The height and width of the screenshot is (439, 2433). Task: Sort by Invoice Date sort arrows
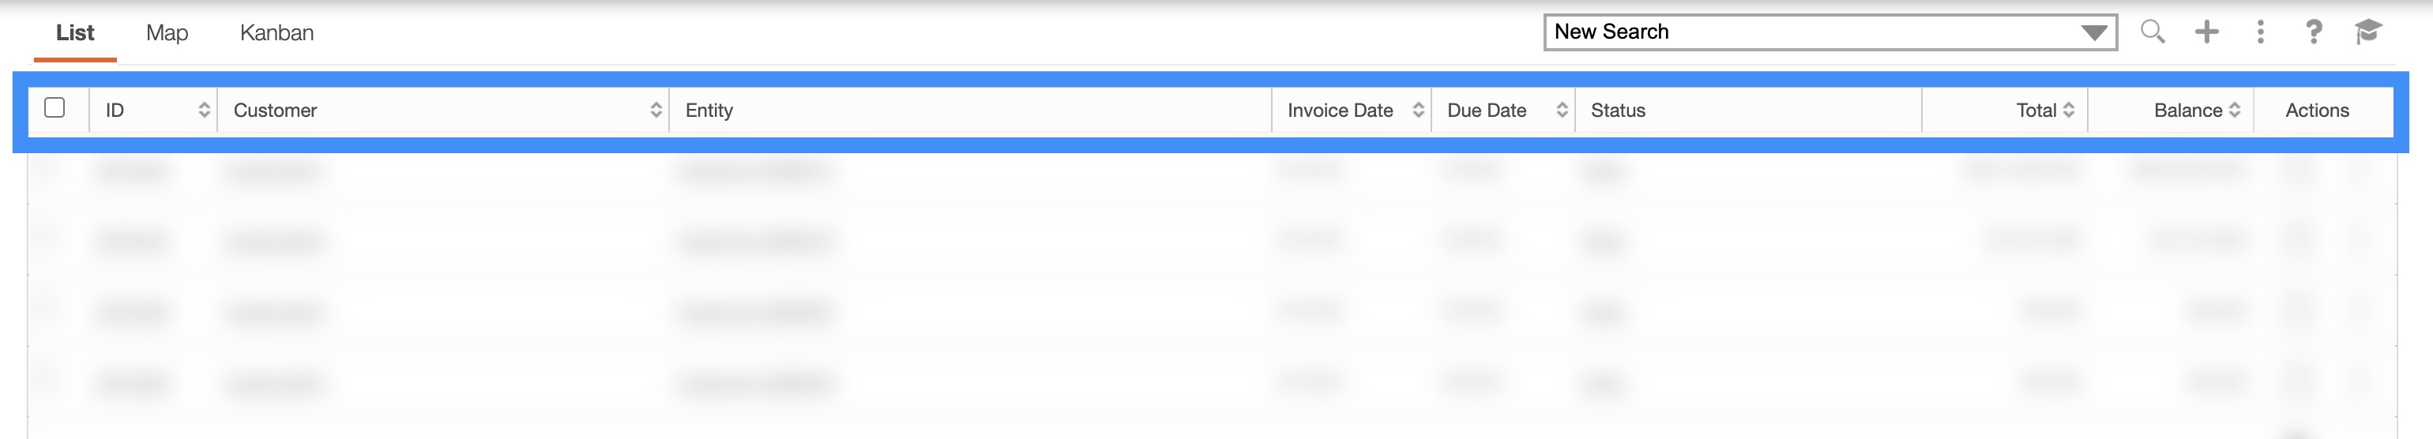[1418, 111]
